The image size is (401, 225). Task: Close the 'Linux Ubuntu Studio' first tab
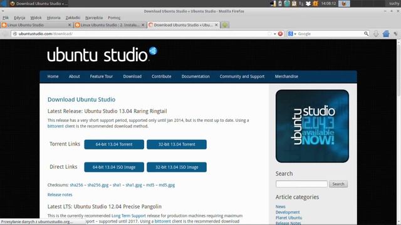pos(70,25)
